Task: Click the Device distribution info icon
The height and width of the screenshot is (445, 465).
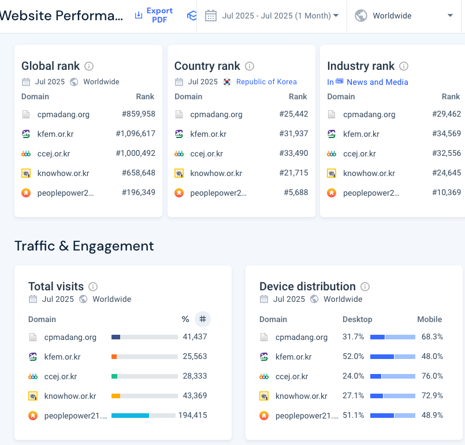Action: [365, 287]
